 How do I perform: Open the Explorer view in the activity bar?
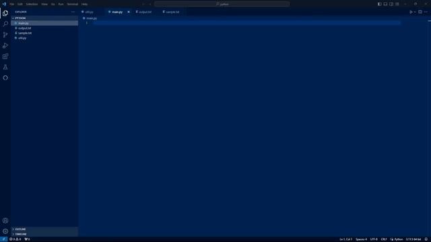click(5, 13)
